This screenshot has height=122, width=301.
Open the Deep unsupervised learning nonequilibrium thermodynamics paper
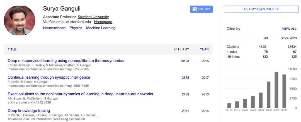point(65,61)
